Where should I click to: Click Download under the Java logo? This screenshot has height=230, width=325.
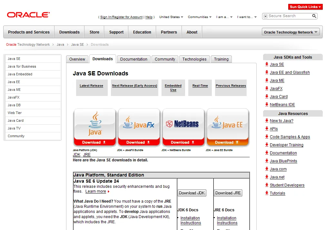point(94,142)
